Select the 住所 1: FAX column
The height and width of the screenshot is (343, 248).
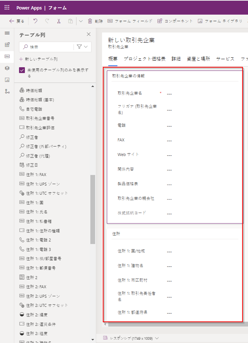pos(33,175)
